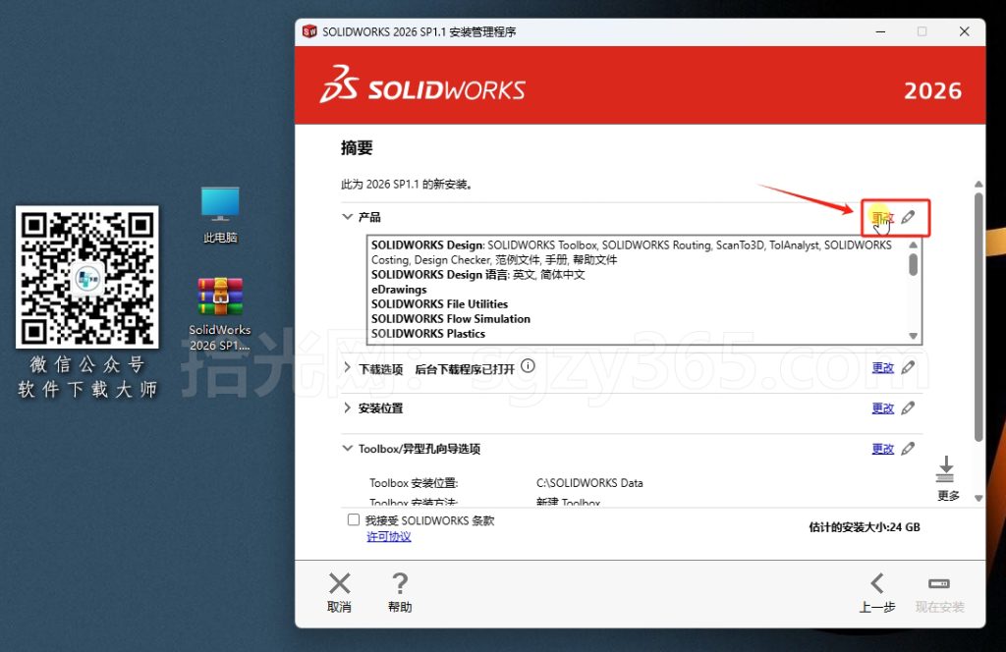Open Help via the 帮助 question mark icon

click(x=400, y=582)
